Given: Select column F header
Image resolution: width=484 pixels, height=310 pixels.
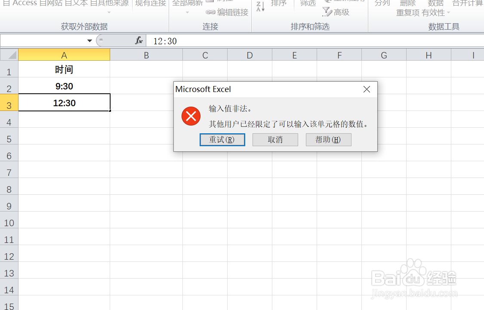Looking at the screenshot, I should pos(339,55).
